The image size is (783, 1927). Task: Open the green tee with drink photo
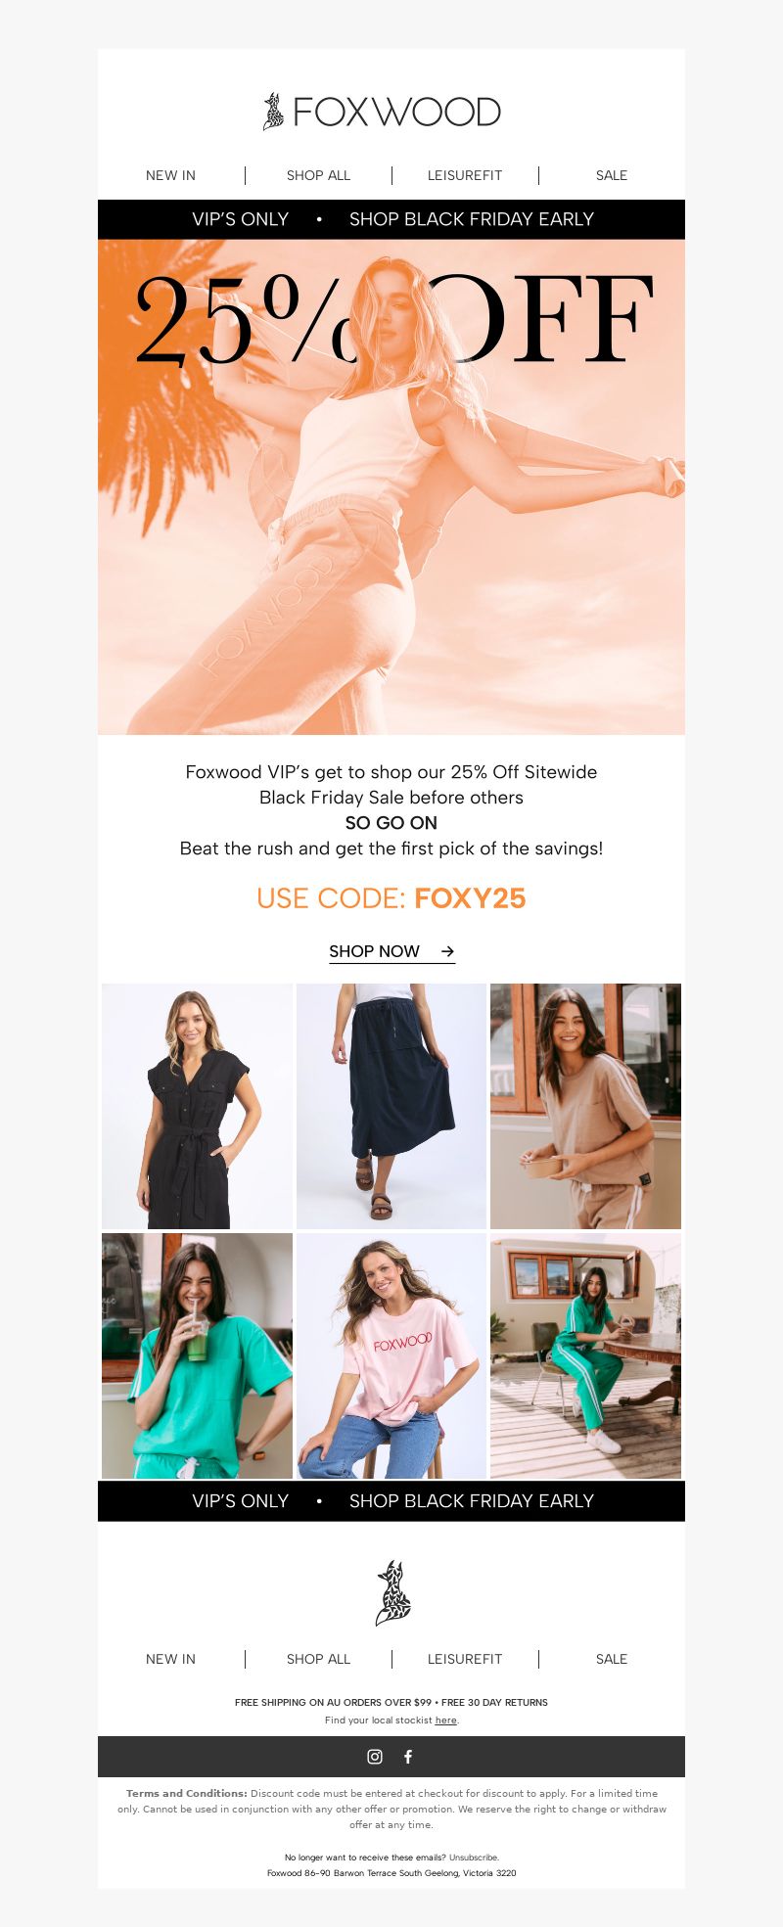tap(197, 1355)
